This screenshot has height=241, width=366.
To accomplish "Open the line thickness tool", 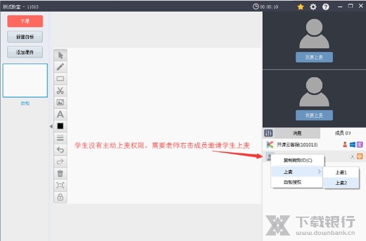I will [60, 138].
